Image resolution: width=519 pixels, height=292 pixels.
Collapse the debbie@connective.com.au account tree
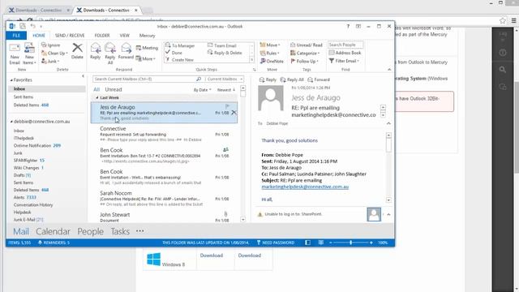click(11, 122)
